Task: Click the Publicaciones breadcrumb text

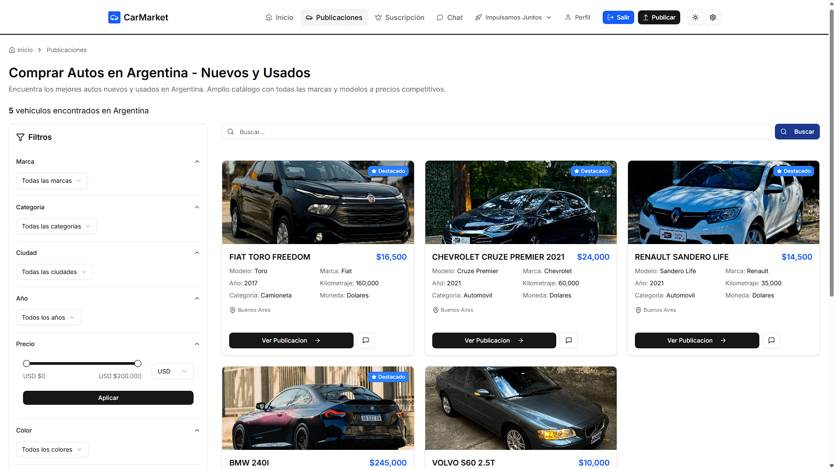Action: coord(67,50)
